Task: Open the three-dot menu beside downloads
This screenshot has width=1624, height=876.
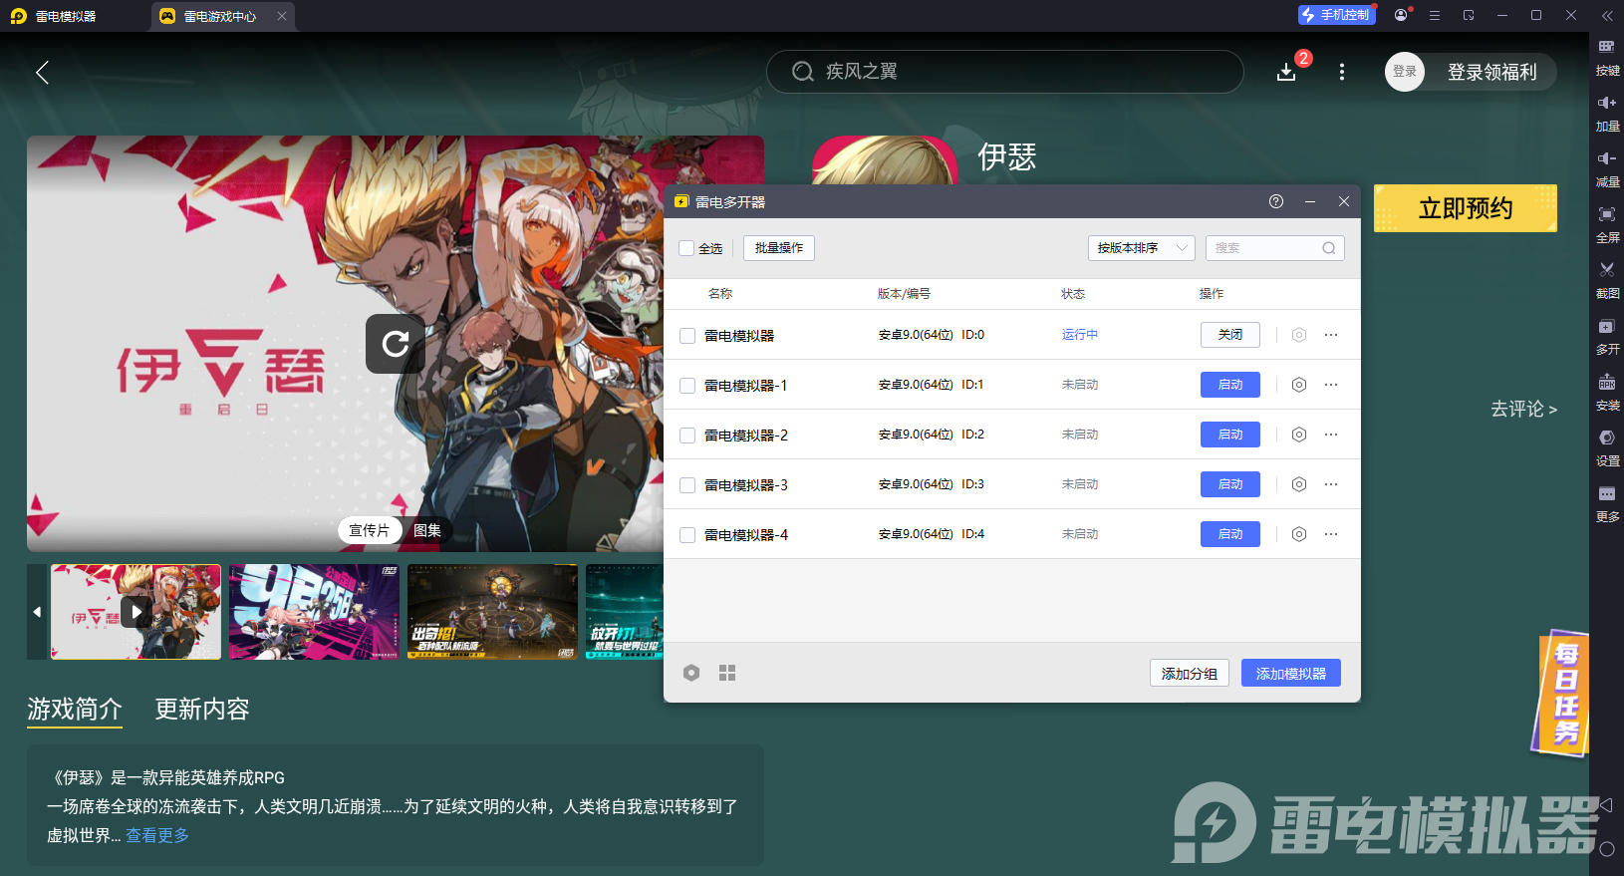Action: coord(1342,72)
